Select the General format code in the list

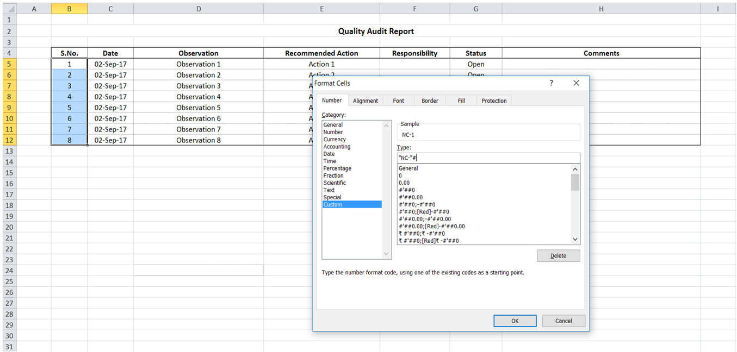coord(408,168)
